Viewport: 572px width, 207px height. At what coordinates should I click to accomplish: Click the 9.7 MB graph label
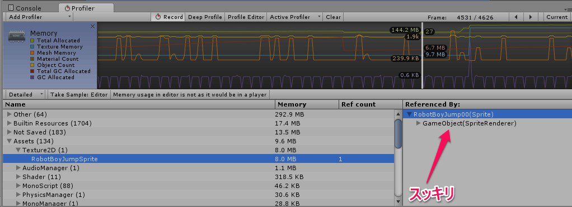coord(435,54)
